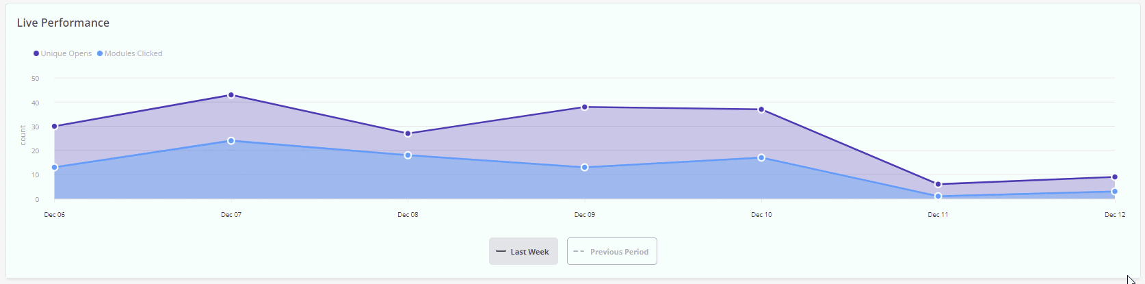This screenshot has width=1145, height=284.
Task: Select the Unique Opens point on Dec 11
Action: (x=938, y=184)
